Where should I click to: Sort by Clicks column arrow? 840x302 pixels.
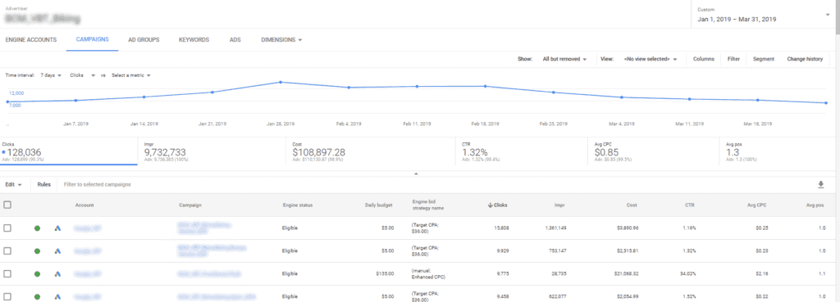coord(491,205)
